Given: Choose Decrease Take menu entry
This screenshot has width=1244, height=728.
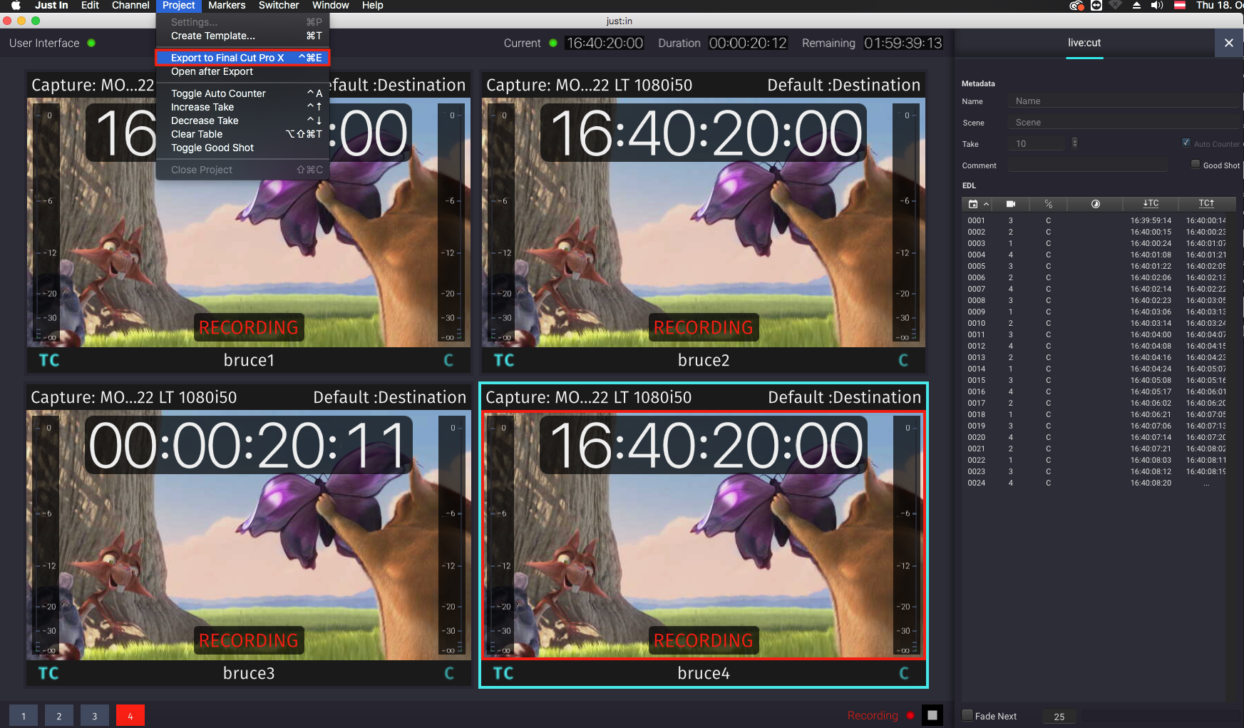Looking at the screenshot, I should (x=242, y=121).
